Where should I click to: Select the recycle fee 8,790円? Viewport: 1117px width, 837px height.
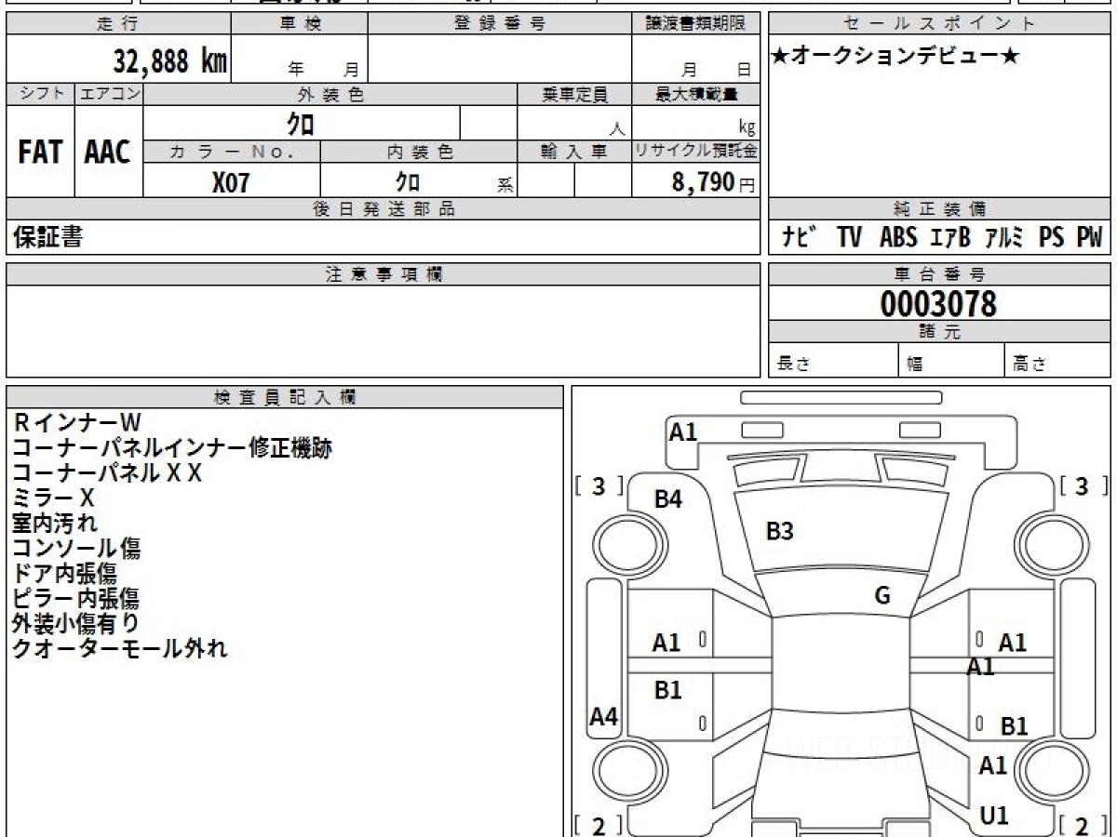point(713,182)
